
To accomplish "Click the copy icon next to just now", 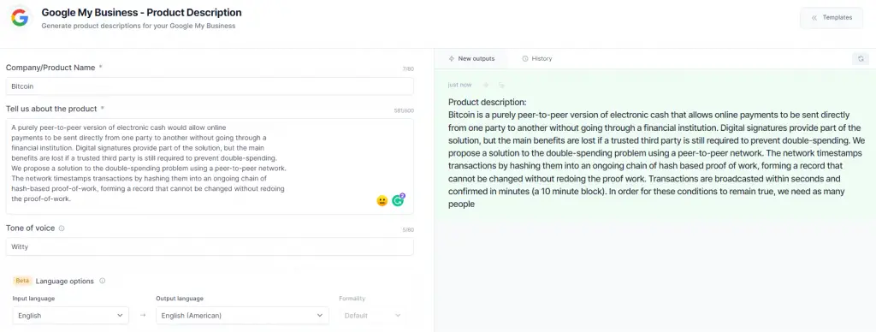I will pyautogui.click(x=501, y=85).
